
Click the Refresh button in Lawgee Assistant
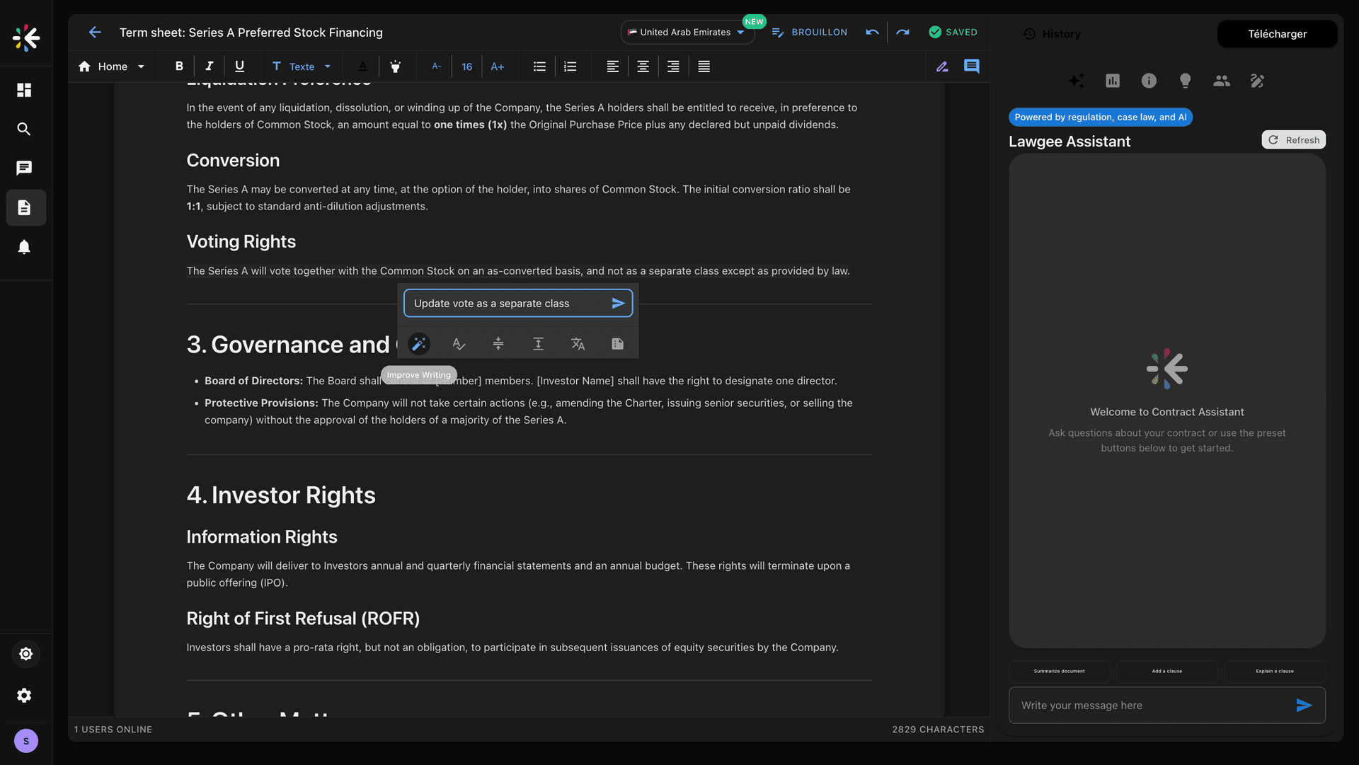tap(1293, 140)
